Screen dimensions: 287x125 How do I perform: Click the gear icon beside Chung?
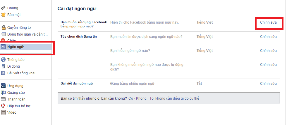3,8
